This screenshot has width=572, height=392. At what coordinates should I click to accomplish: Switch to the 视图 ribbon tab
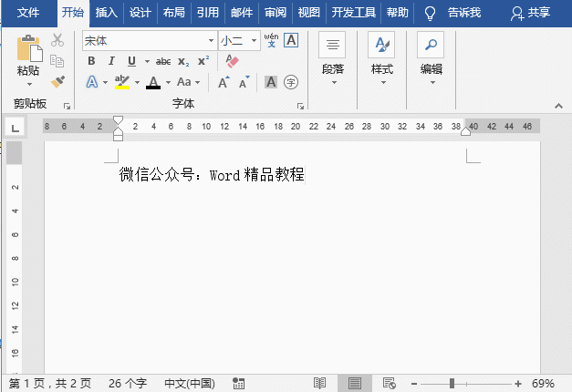(309, 13)
